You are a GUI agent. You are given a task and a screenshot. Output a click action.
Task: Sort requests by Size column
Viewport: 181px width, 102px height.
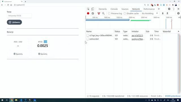149,31
